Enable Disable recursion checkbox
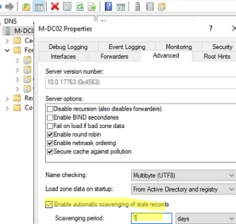 pyautogui.click(x=50, y=109)
